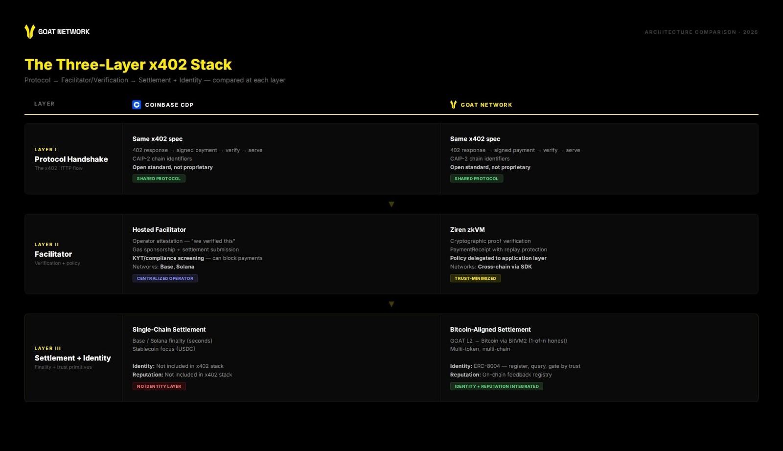The width and height of the screenshot is (783, 451).
Task: Click the 'TRUST-MINIMIZED' badge
Action: pyautogui.click(x=475, y=278)
